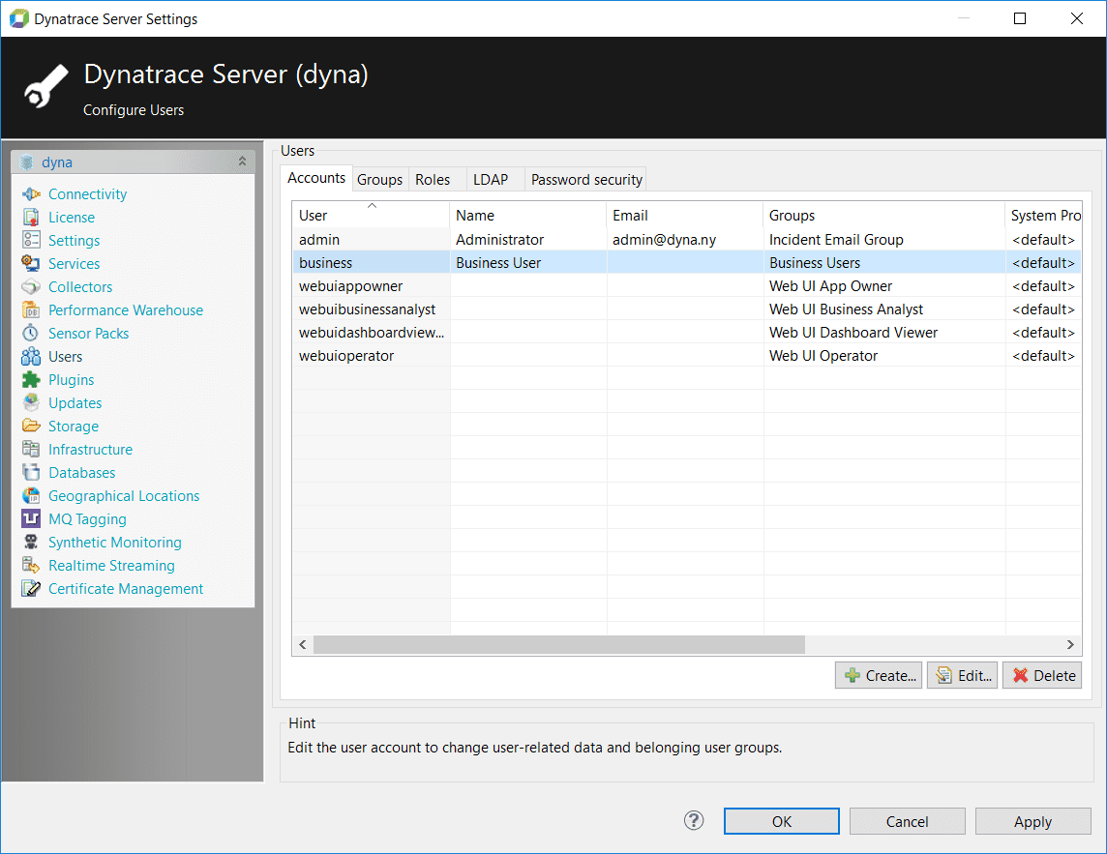
Task: Select the webuioperator user row
Action: click(x=686, y=356)
